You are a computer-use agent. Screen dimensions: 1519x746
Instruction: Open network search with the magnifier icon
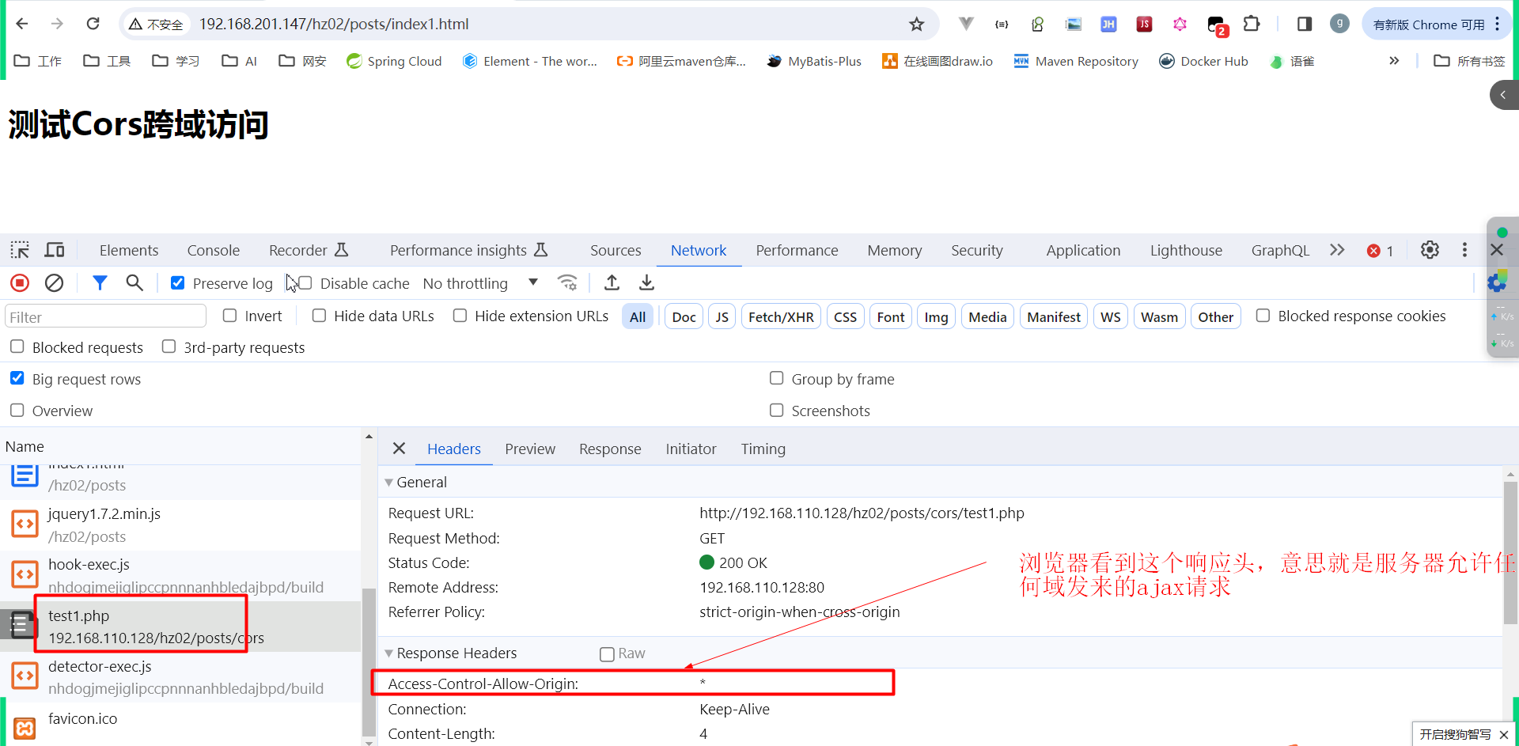coord(134,282)
